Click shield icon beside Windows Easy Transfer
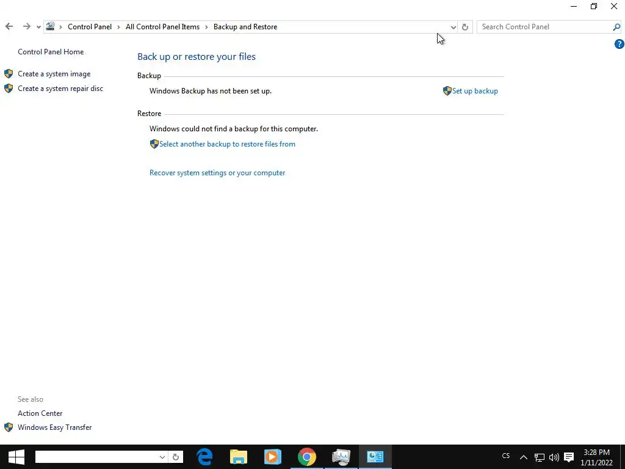The height and width of the screenshot is (469, 625). 9,427
